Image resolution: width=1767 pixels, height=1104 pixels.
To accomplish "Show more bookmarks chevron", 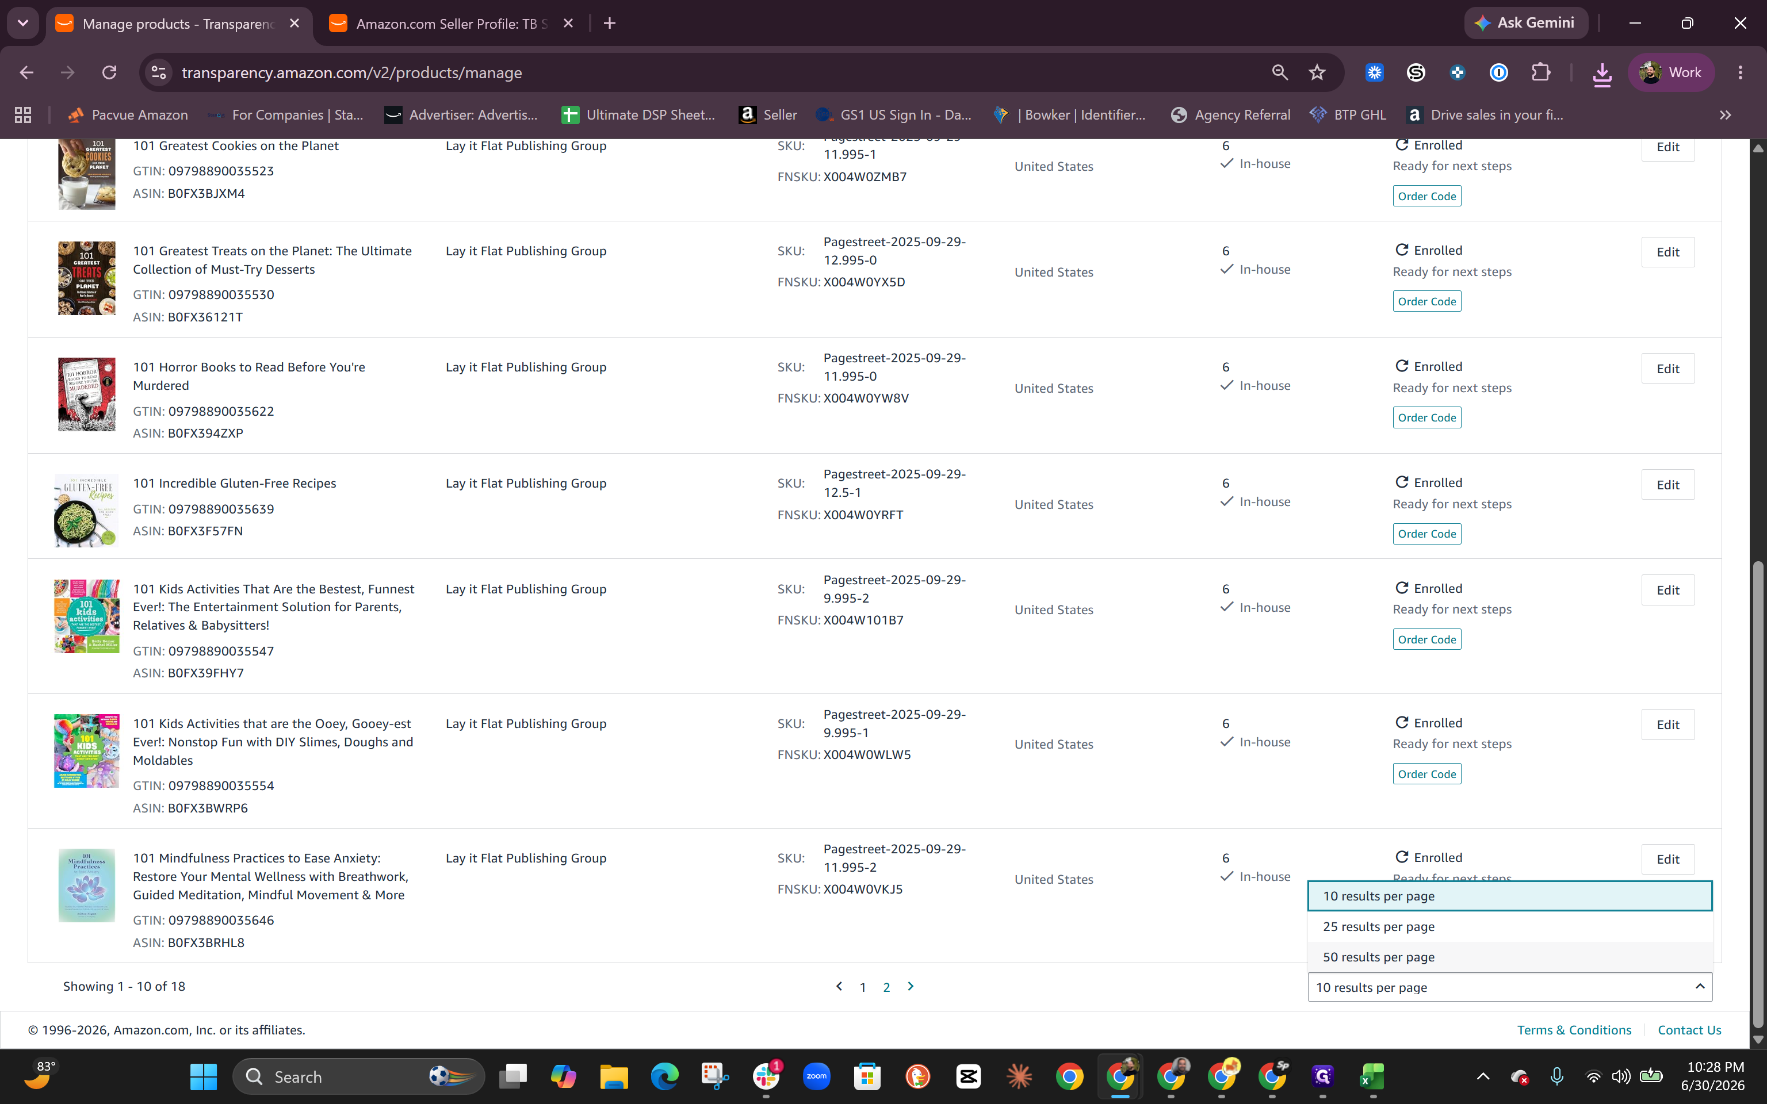I will point(1724,114).
